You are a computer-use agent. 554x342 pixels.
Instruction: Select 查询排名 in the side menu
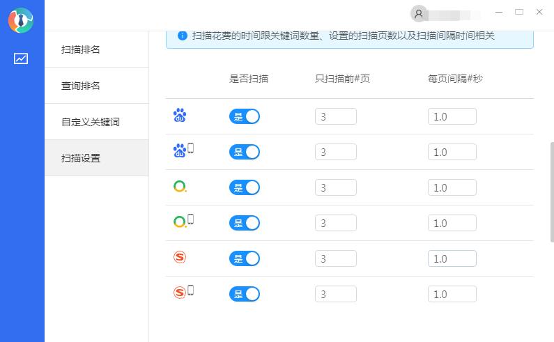pyautogui.click(x=81, y=86)
